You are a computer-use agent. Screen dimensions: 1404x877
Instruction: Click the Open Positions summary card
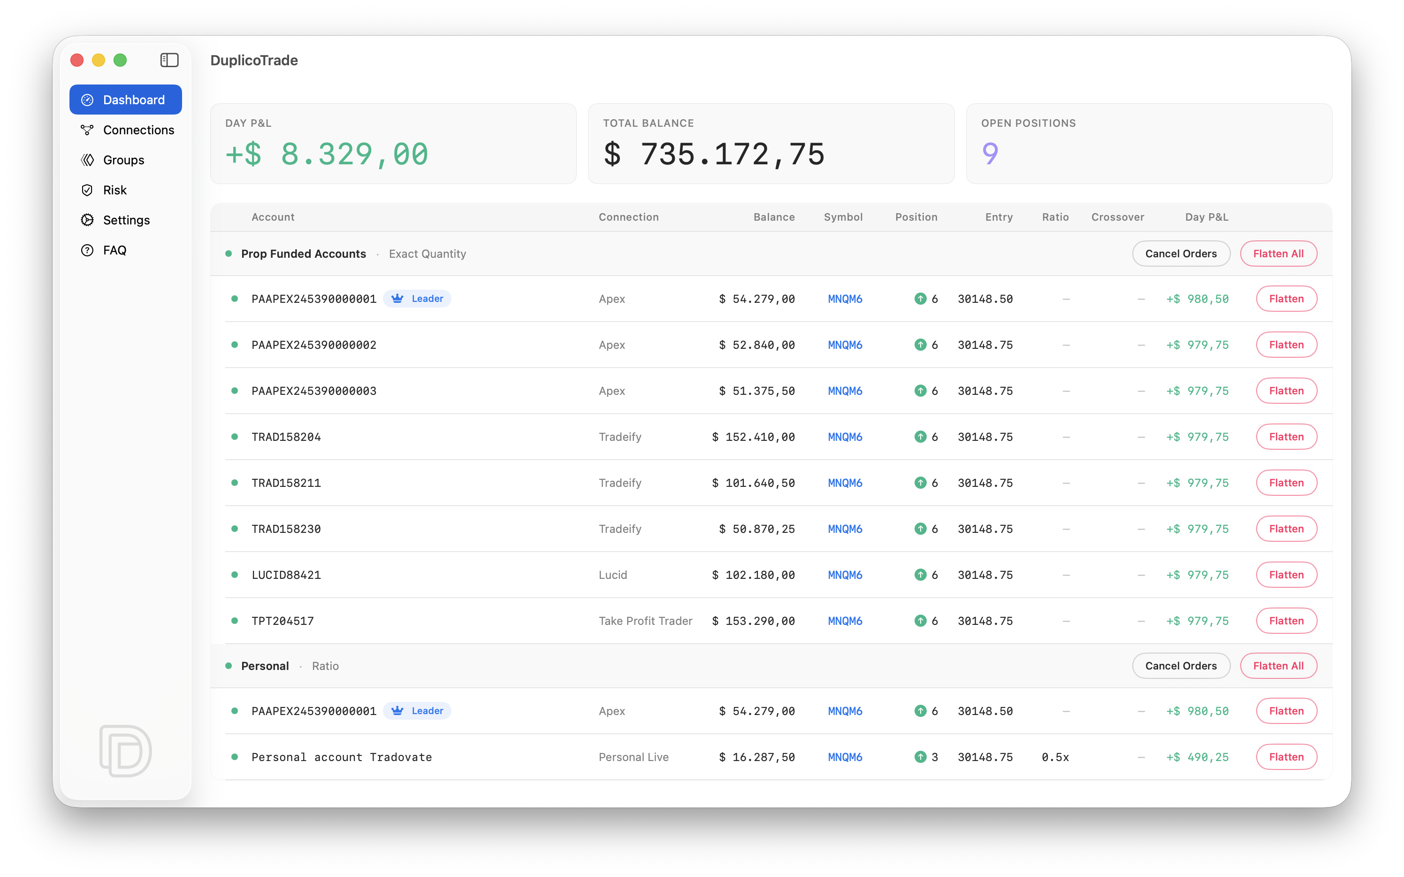[x=1149, y=144]
